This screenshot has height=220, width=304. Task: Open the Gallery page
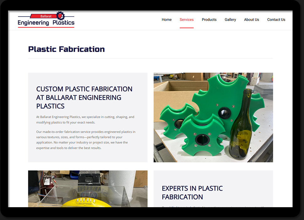230,20
